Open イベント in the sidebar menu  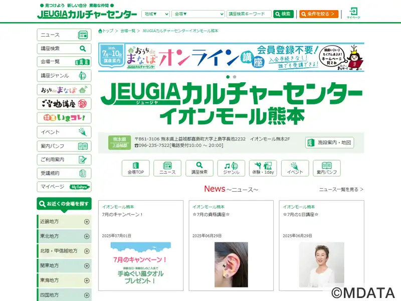tap(64, 132)
